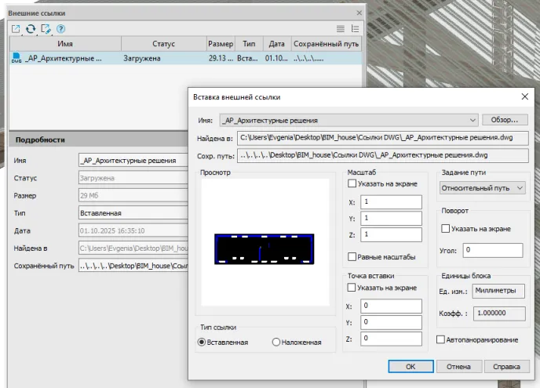The width and height of the screenshot is (540, 388).
Task: Toggle 'Равные масштабы' checkbox
Action: (352, 257)
